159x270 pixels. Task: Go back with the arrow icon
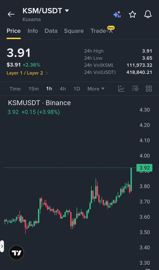click(x=11, y=14)
